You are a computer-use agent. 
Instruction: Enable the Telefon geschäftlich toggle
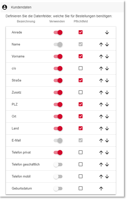pos(58,164)
